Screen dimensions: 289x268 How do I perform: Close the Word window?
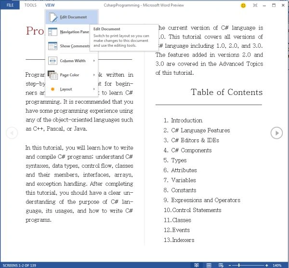pos(283,5)
